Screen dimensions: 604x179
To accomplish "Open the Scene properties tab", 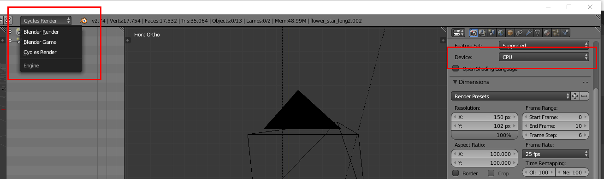I will pyautogui.click(x=491, y=33).
